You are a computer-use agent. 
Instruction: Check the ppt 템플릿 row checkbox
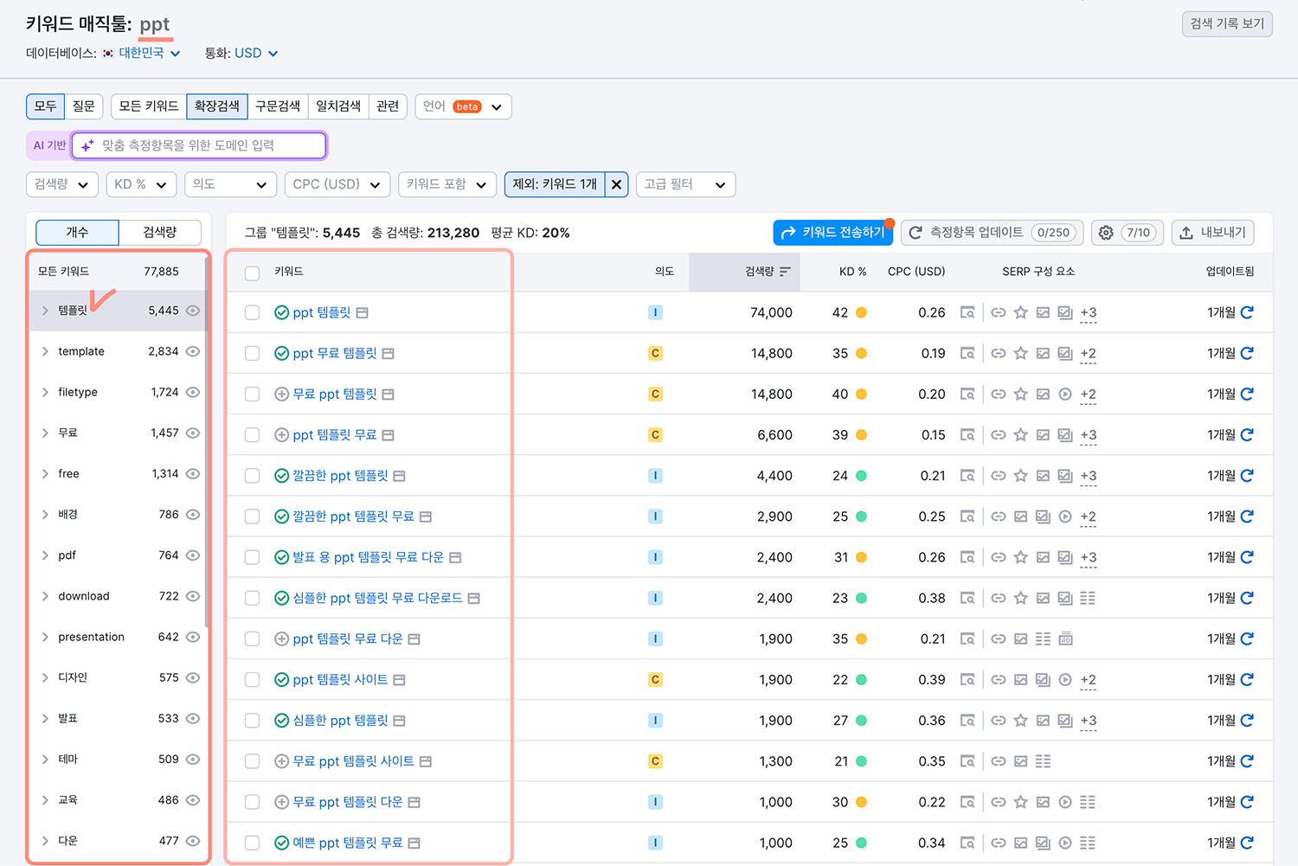tap(252, 312)
